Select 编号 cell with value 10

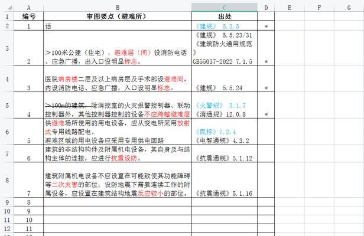pyautogui.click(x=29, y=219)
